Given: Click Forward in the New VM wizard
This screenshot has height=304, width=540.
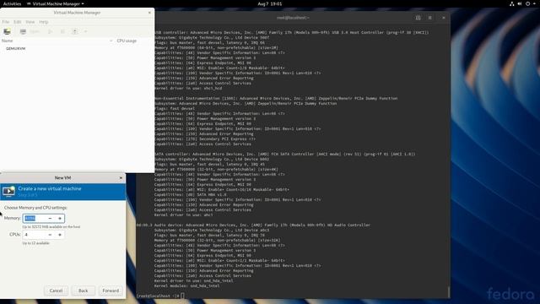Looking at the screenshot, I should (x=111, y=290).
